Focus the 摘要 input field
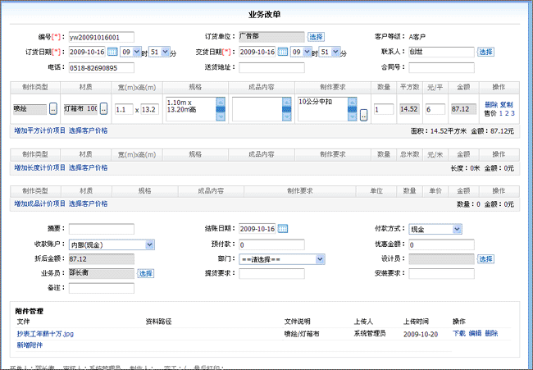 102,229
